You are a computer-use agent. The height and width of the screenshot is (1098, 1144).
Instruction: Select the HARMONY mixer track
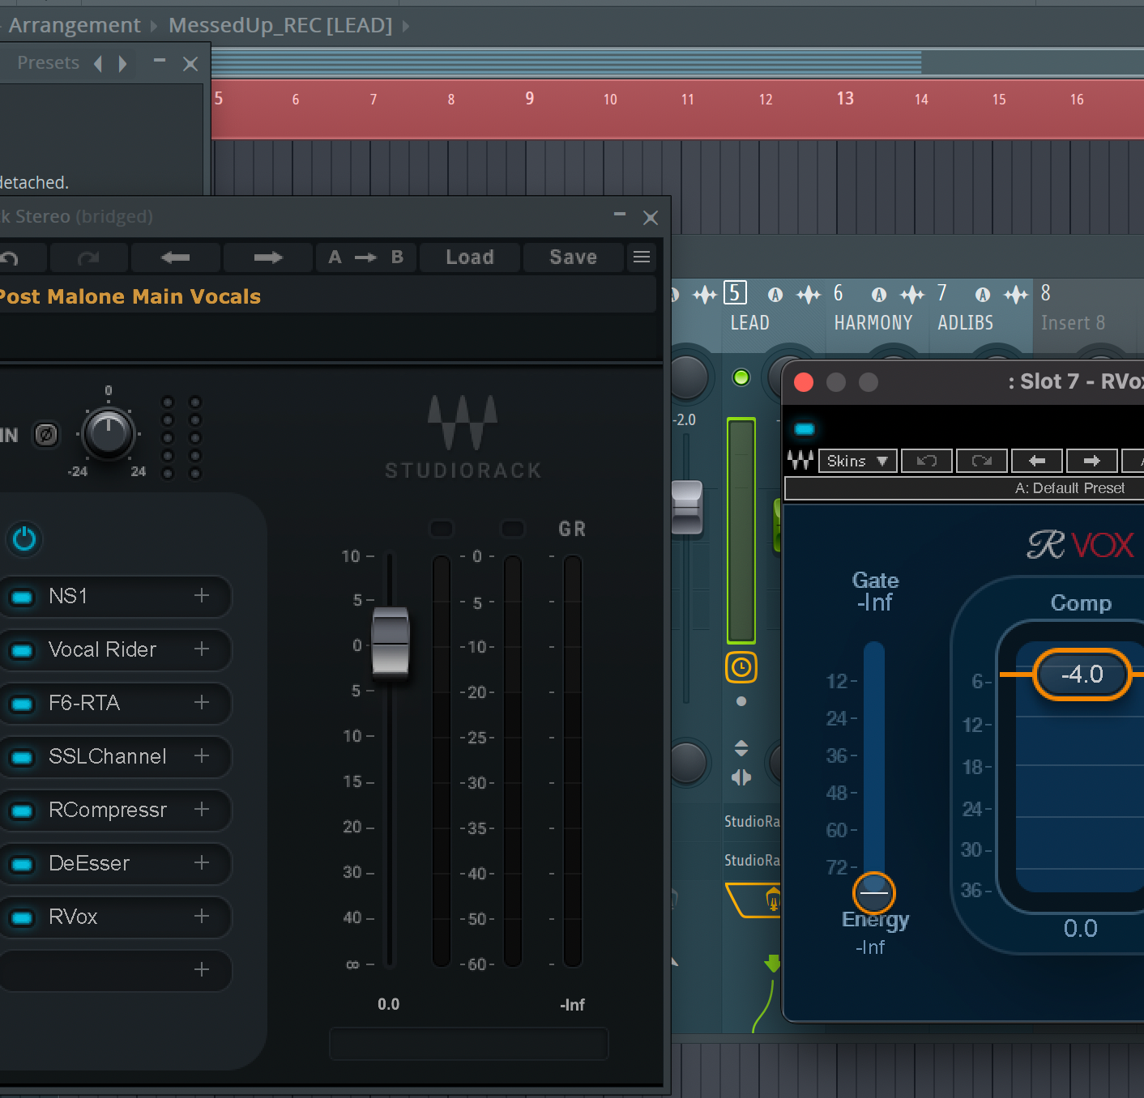coord(873,322)
